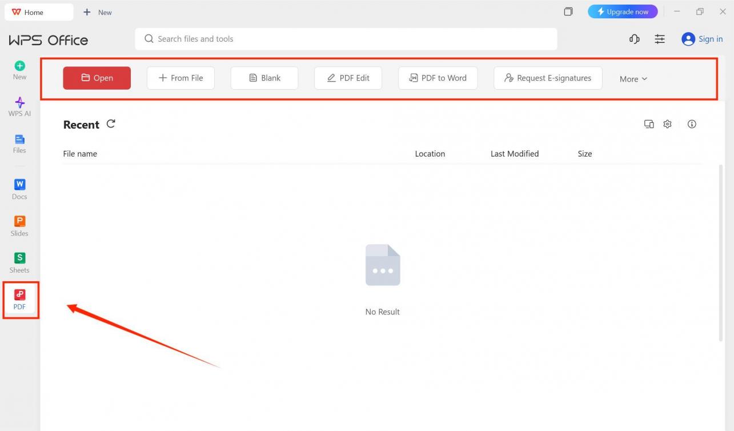Switch to Docs in the sidebar
734x431 pixels.
tap(19, 189)
